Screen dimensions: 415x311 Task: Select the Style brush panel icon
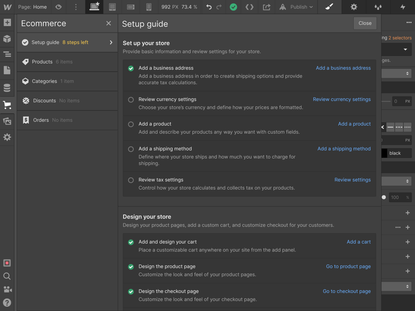pos(329,7)
